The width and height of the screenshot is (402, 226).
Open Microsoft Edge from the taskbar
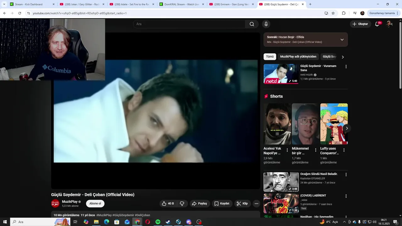coord(106,222)
